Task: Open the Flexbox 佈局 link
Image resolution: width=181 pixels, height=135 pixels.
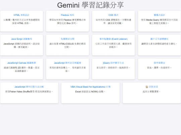Action: [x=67, y=15]
